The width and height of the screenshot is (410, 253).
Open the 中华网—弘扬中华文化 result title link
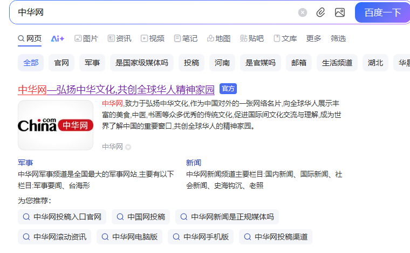coord(116,90)
